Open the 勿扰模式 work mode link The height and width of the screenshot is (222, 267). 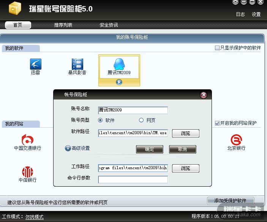[35, 217]
